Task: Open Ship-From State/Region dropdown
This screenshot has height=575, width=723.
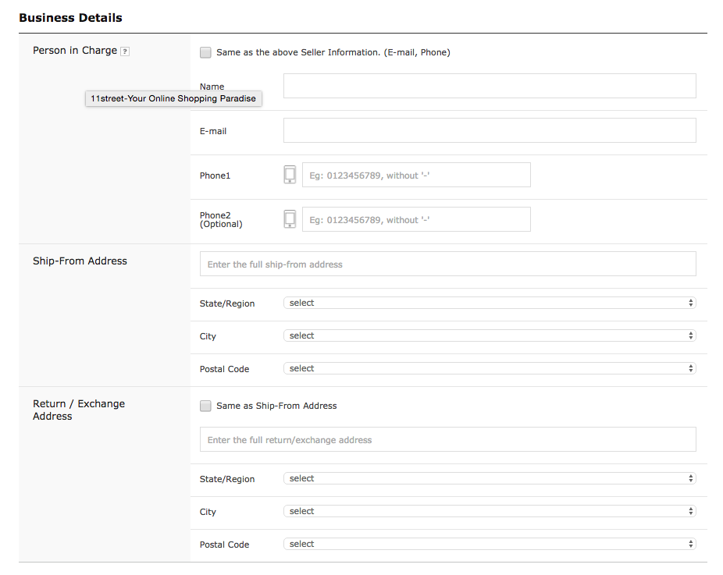Action: coord(490,303)
